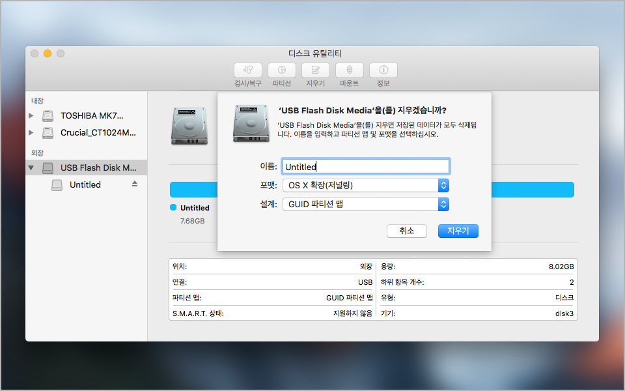Screen dimensions: 625x391
Task: Click the Untitled label under the usage bar
Action: (x=195, y=208)
